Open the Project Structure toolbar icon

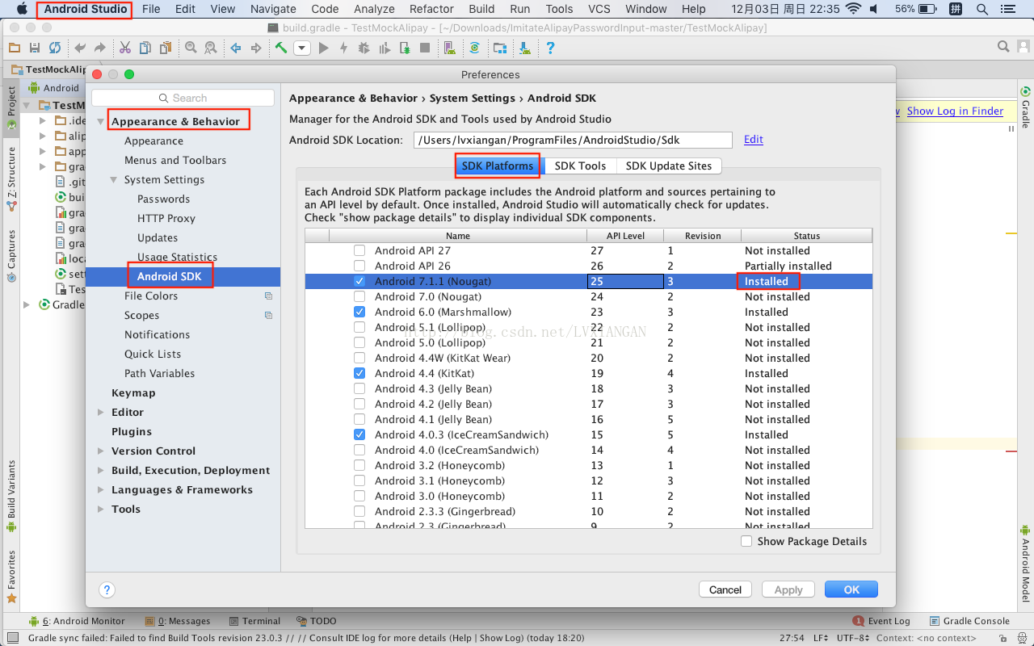[501, 48]
